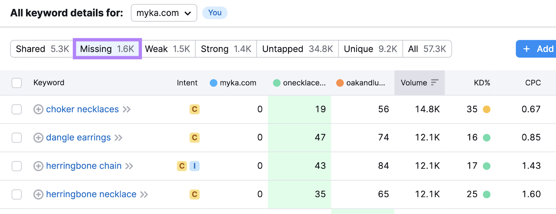556x214 pixels.
Task: Sort by the CPC column header
Action: coord(533,83)
